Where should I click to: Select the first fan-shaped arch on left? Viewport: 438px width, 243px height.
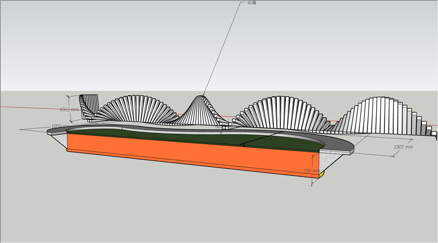pyautogui.click(x=136, y=109)
